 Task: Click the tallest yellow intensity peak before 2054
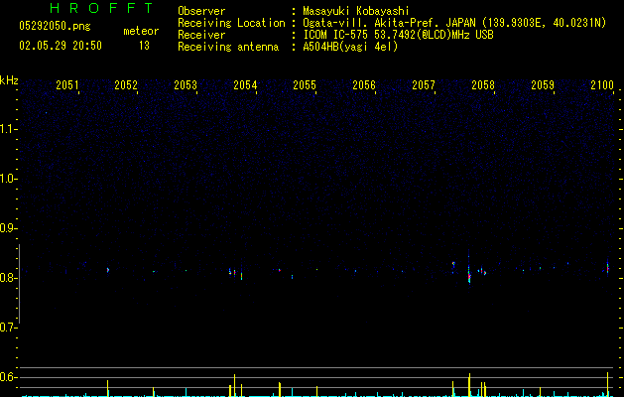pyautogui.click(x=234, y=385)
